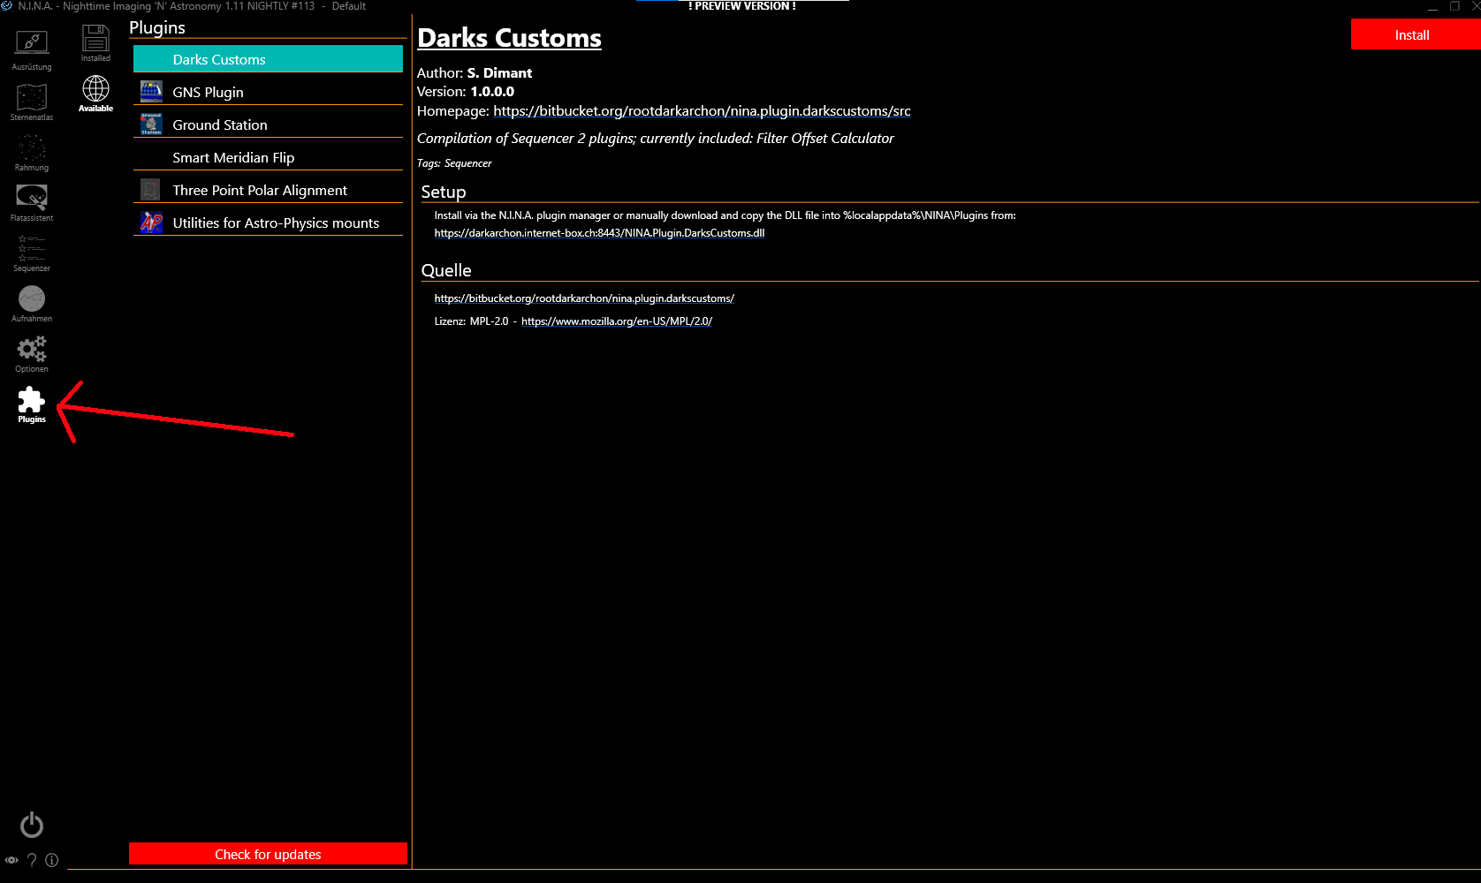Open the question mark help icon
Viewport: 1481px width, 883px height.
pos(32,860)
